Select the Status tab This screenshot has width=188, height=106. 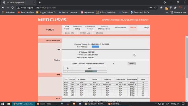(133, 28)
